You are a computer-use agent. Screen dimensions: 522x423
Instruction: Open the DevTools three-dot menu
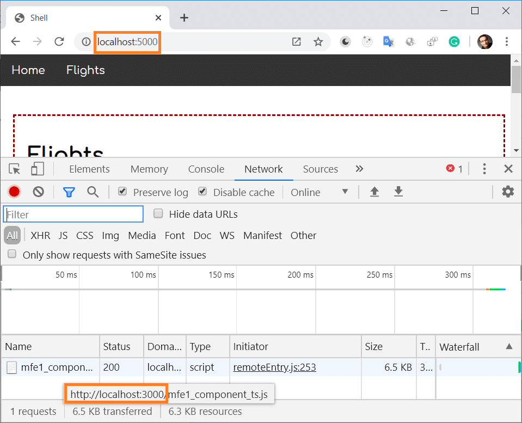[484, 169]
